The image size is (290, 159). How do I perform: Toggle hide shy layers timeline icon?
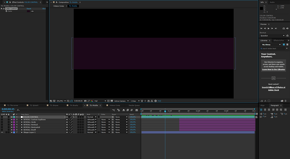tap(124, 110)
